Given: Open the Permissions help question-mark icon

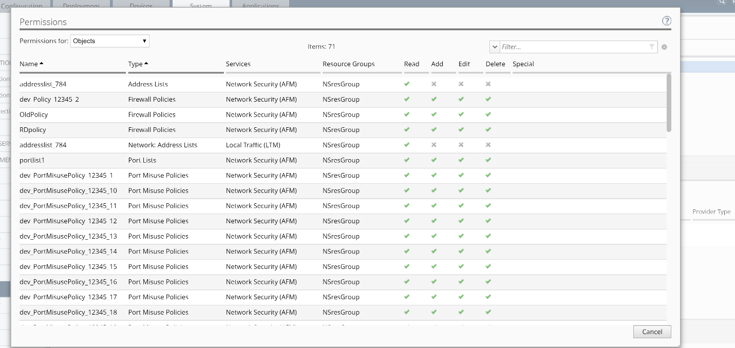Looking at the screenshot, I should tap(667, 21).
